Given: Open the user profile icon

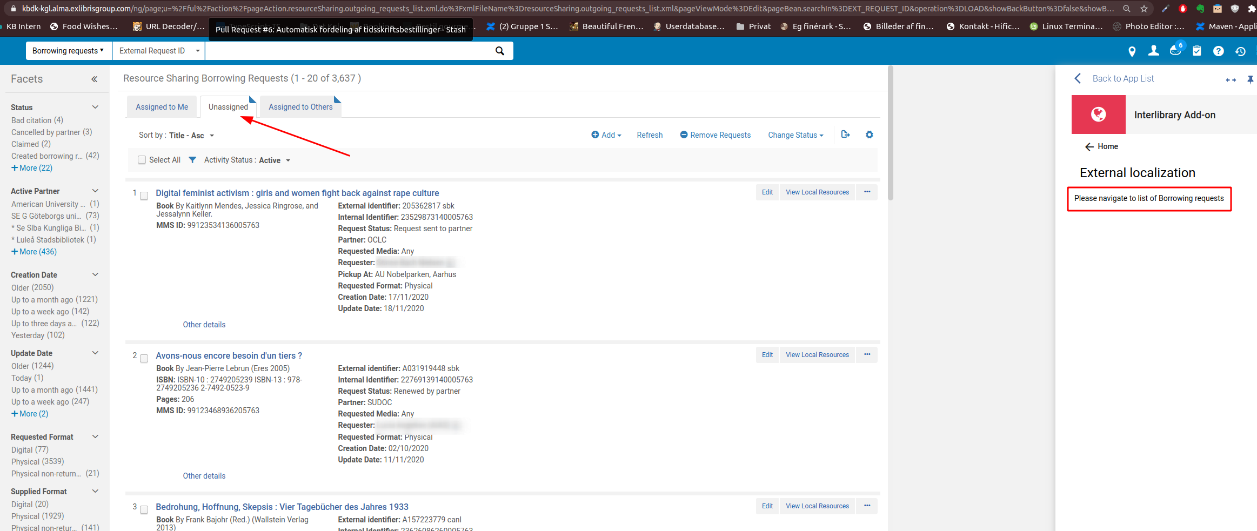Looking at the screenshot, I should (1154, 51).
